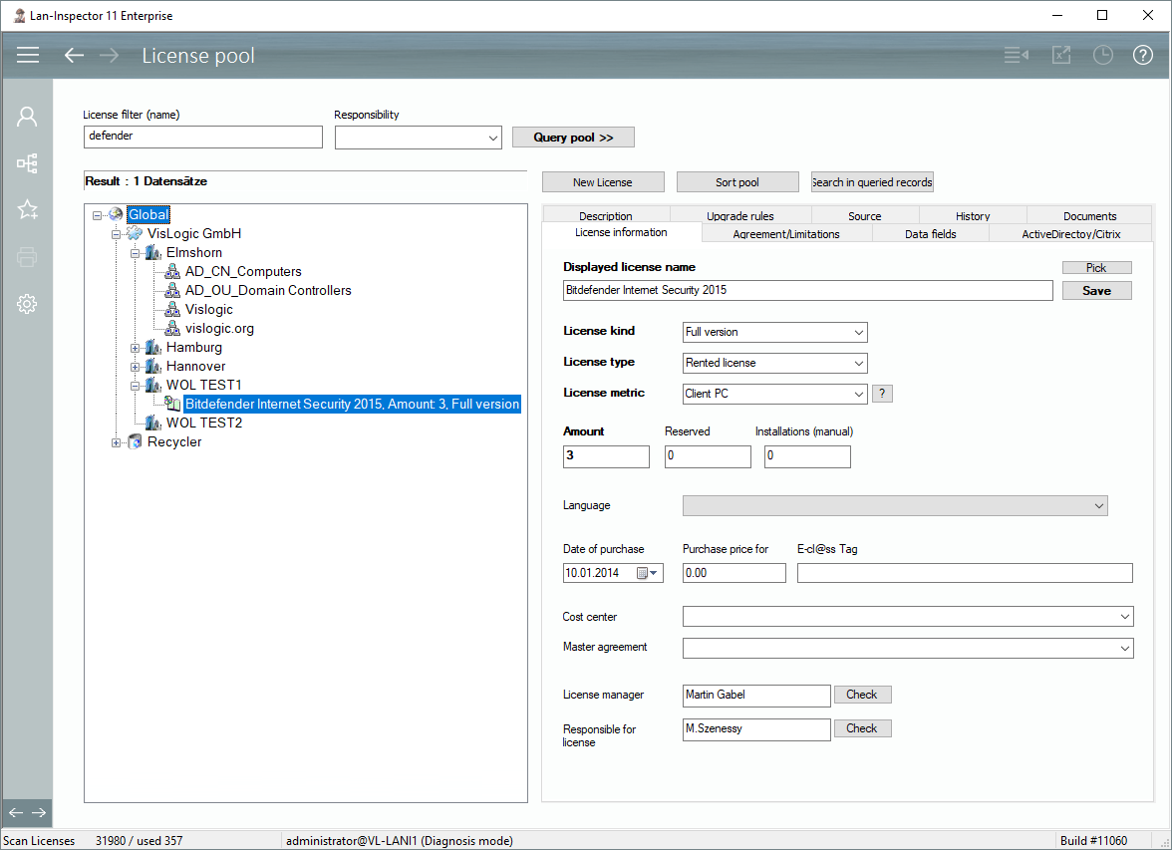This screenshot has height=850, width=1172.
Task: Open the settings gear in sidebar
Action: [x=27, y=304]
